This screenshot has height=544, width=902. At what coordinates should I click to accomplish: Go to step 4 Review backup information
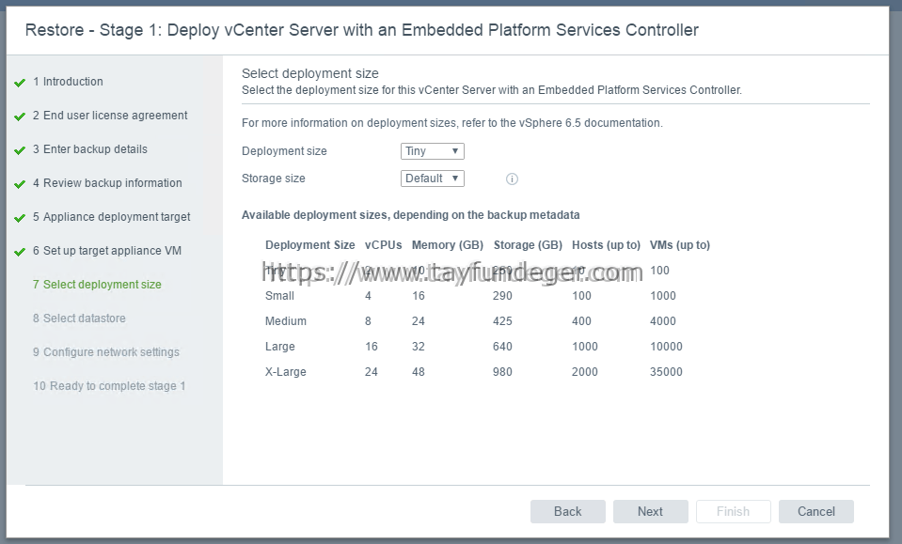[x=107, y=183]
